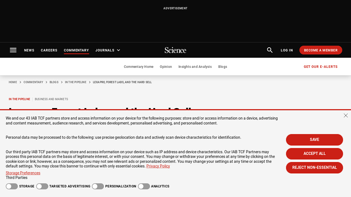Select the Commentary nav tab

point(76,50)
